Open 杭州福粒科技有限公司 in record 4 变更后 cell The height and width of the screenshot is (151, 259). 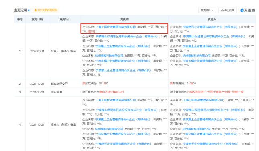point(197,129)
